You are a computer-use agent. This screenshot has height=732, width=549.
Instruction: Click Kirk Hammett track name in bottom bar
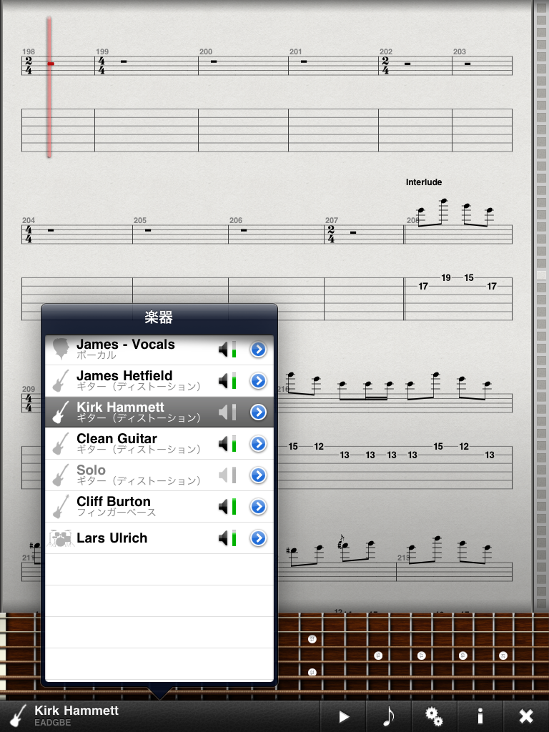tap(76, 711)
